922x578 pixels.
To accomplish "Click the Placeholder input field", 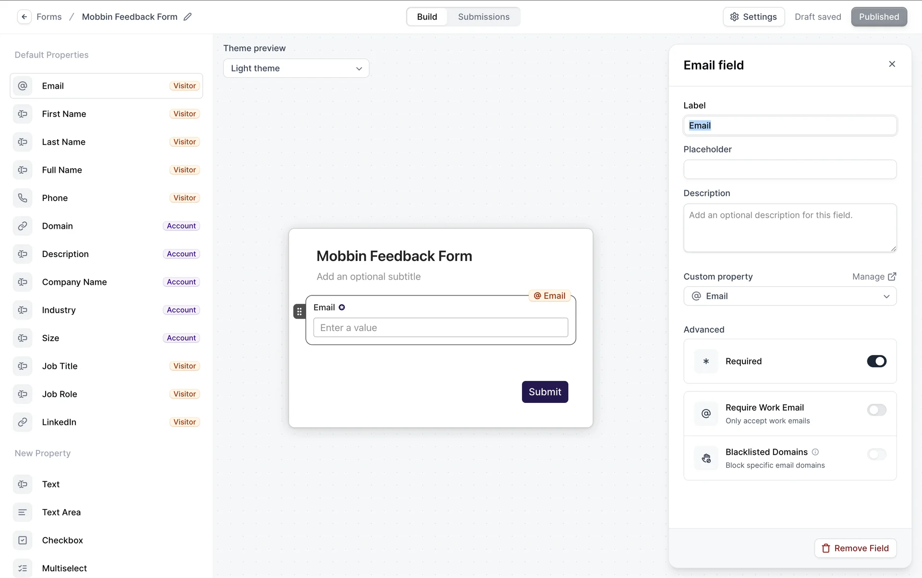I will tap(789, 170).
